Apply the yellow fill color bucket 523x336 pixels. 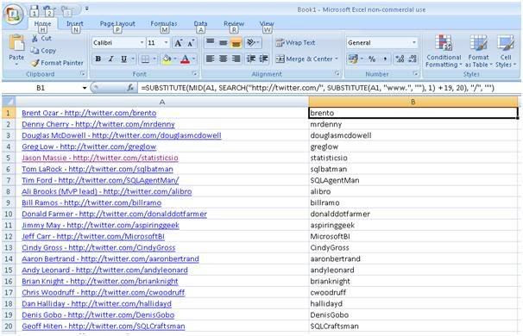point(167,59)
